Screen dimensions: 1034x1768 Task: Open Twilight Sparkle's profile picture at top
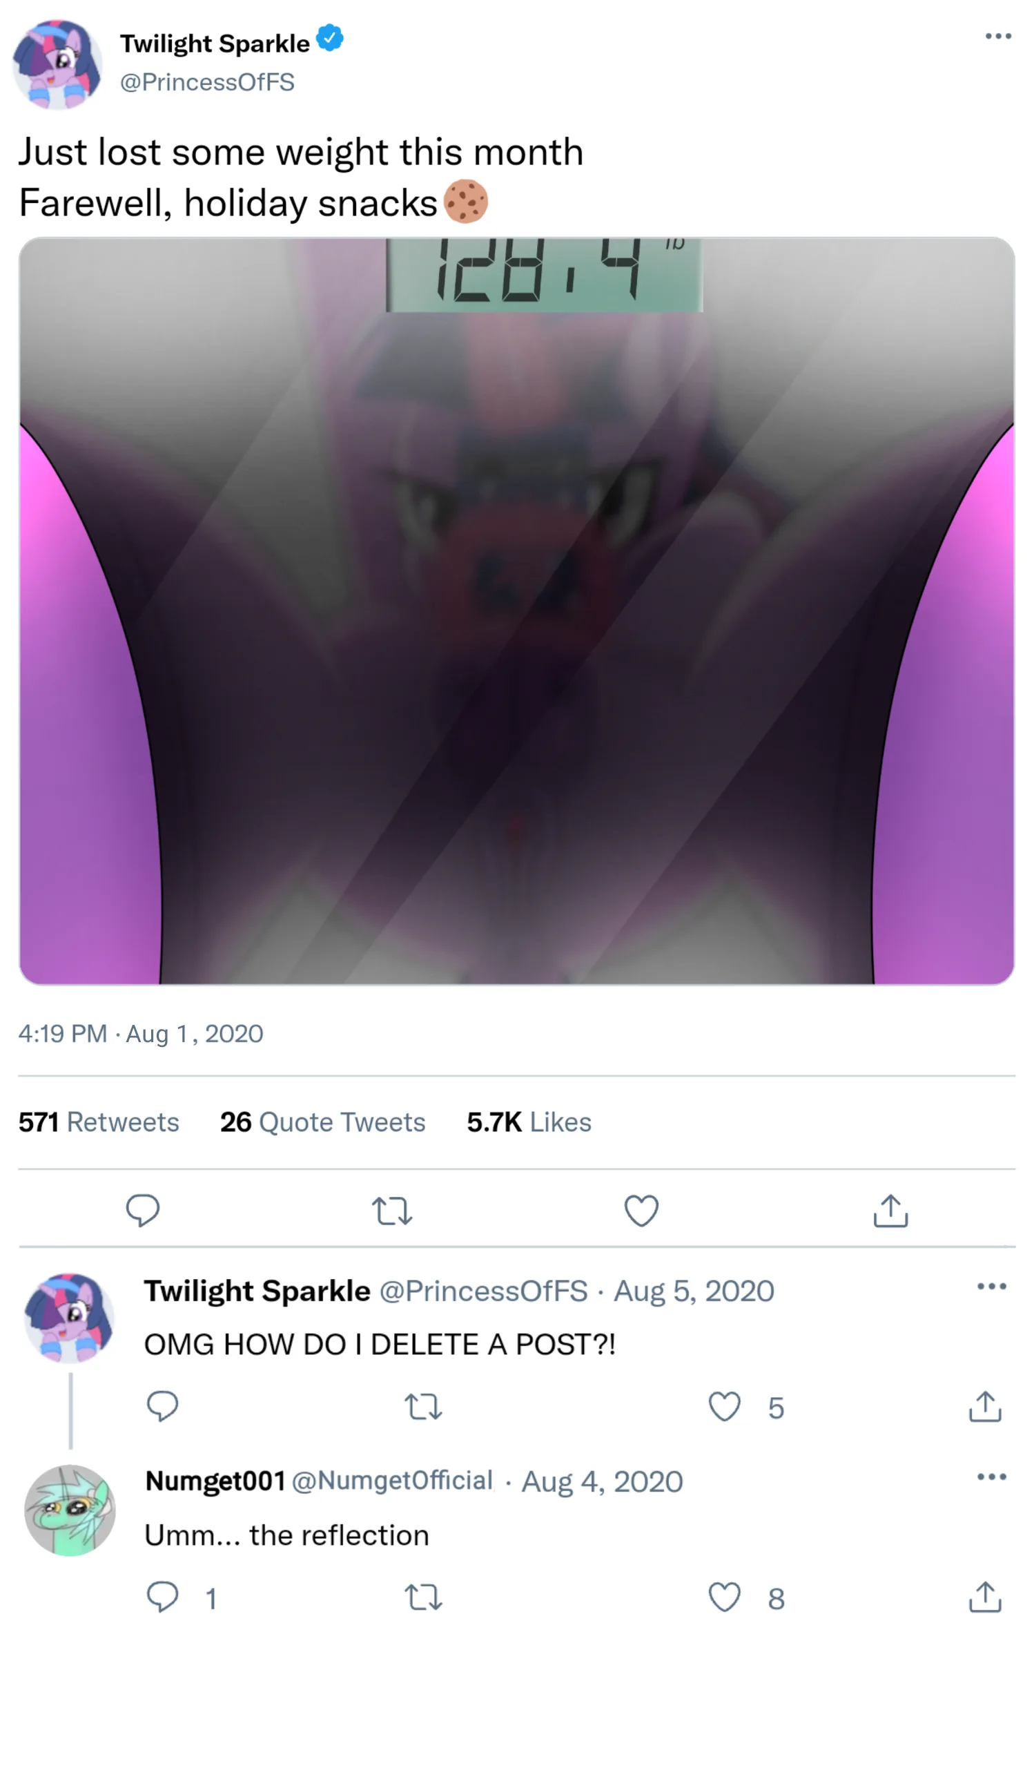pyautogui.click(x=57, y=64)
